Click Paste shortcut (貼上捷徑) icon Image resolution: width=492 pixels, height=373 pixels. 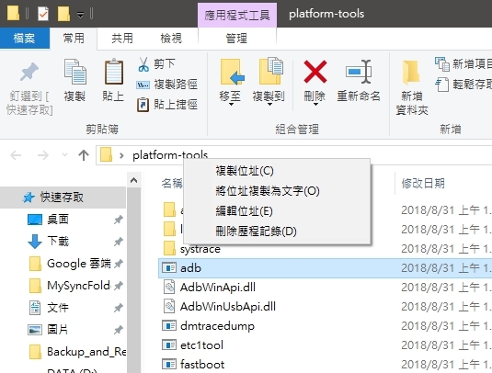pyautogui.click(x=143, y=105)
